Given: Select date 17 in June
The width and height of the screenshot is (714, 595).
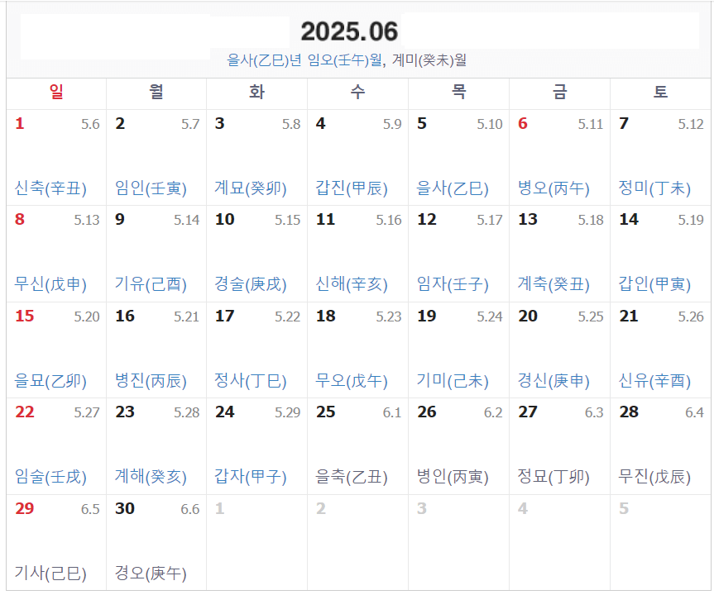Looking at the screenshot, I should point(225,317).
